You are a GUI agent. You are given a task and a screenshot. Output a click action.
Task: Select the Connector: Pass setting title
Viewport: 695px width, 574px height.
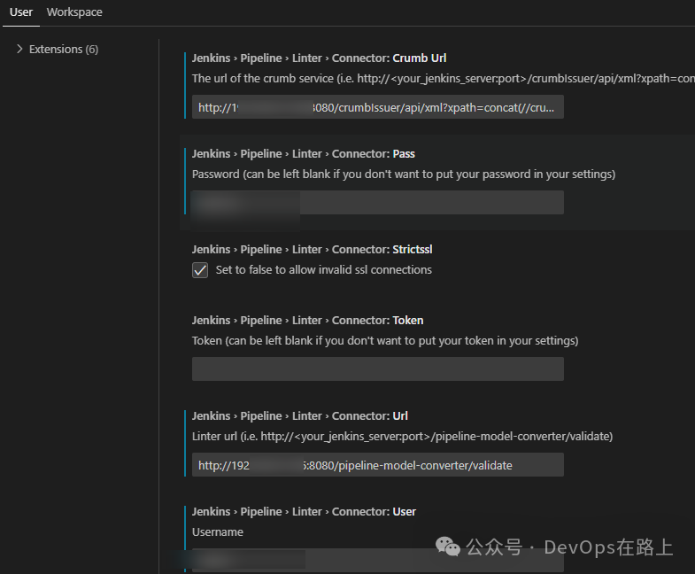pyautogui.click(x=303, y=154)
